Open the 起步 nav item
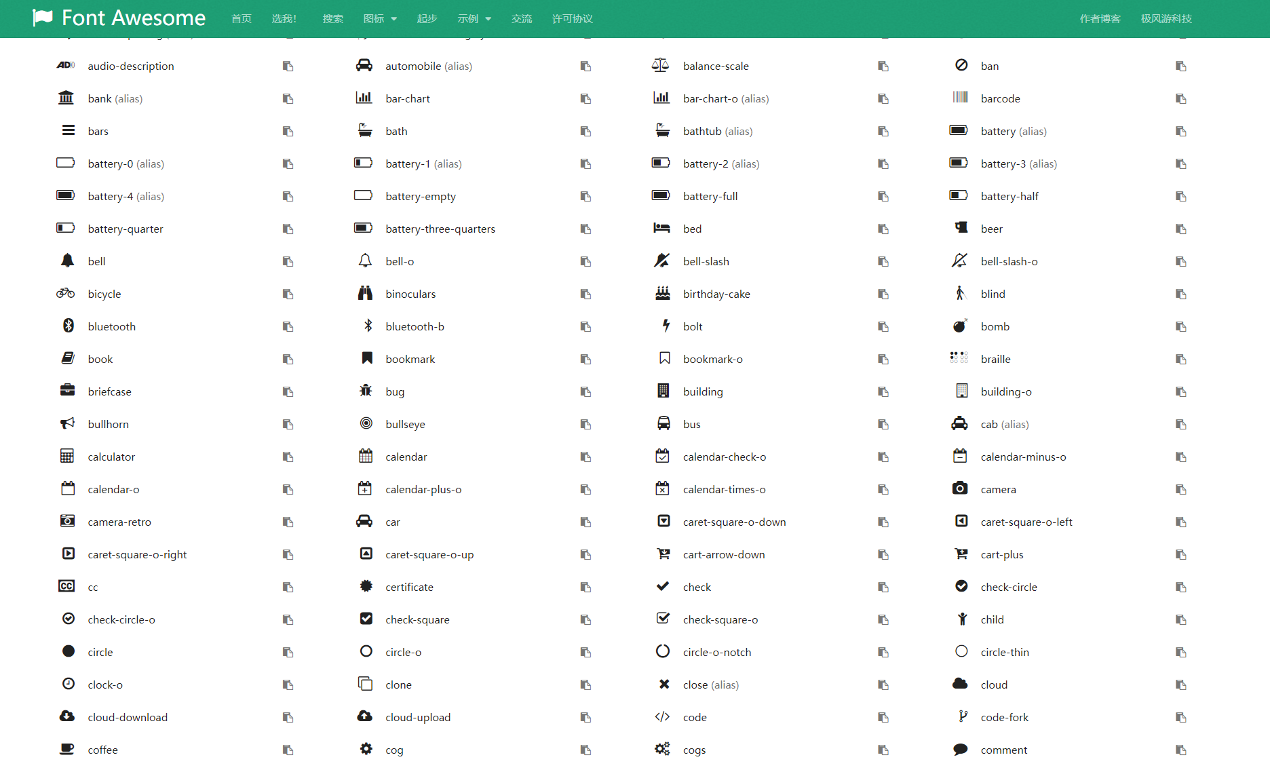Image resolution: width=1270 pixels, height=770 pixels. pos(427,19)
